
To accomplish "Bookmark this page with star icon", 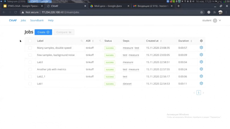I will point(202,12).
